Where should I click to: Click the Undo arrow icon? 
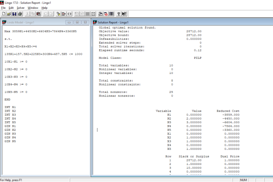(x=46, y=14)
